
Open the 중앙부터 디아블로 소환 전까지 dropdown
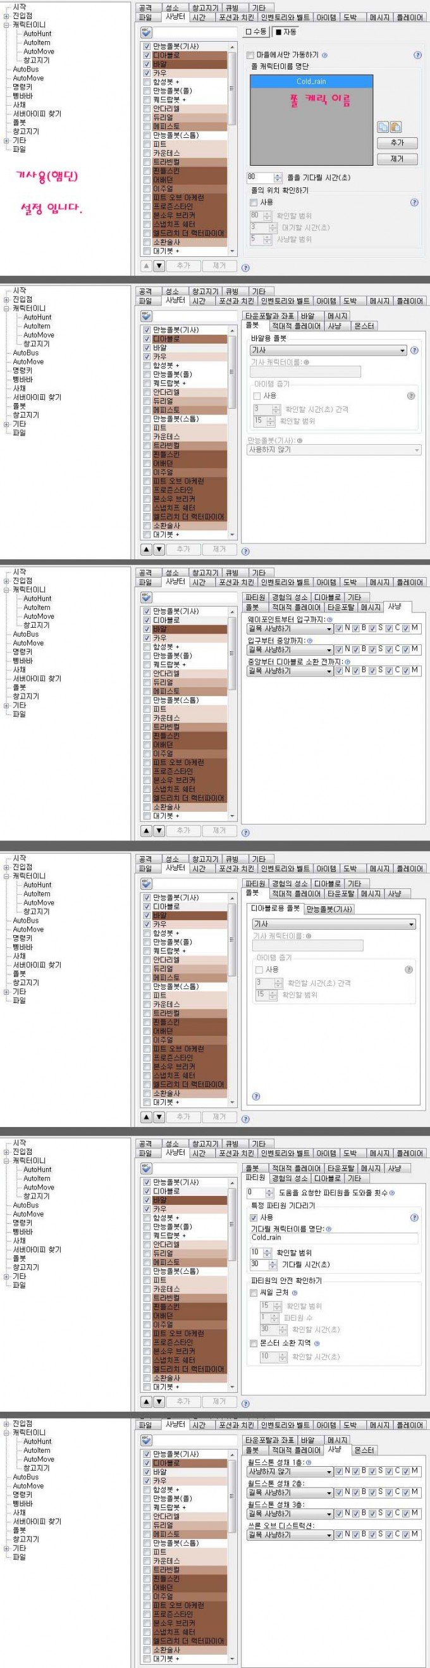[x=329, y=671]
